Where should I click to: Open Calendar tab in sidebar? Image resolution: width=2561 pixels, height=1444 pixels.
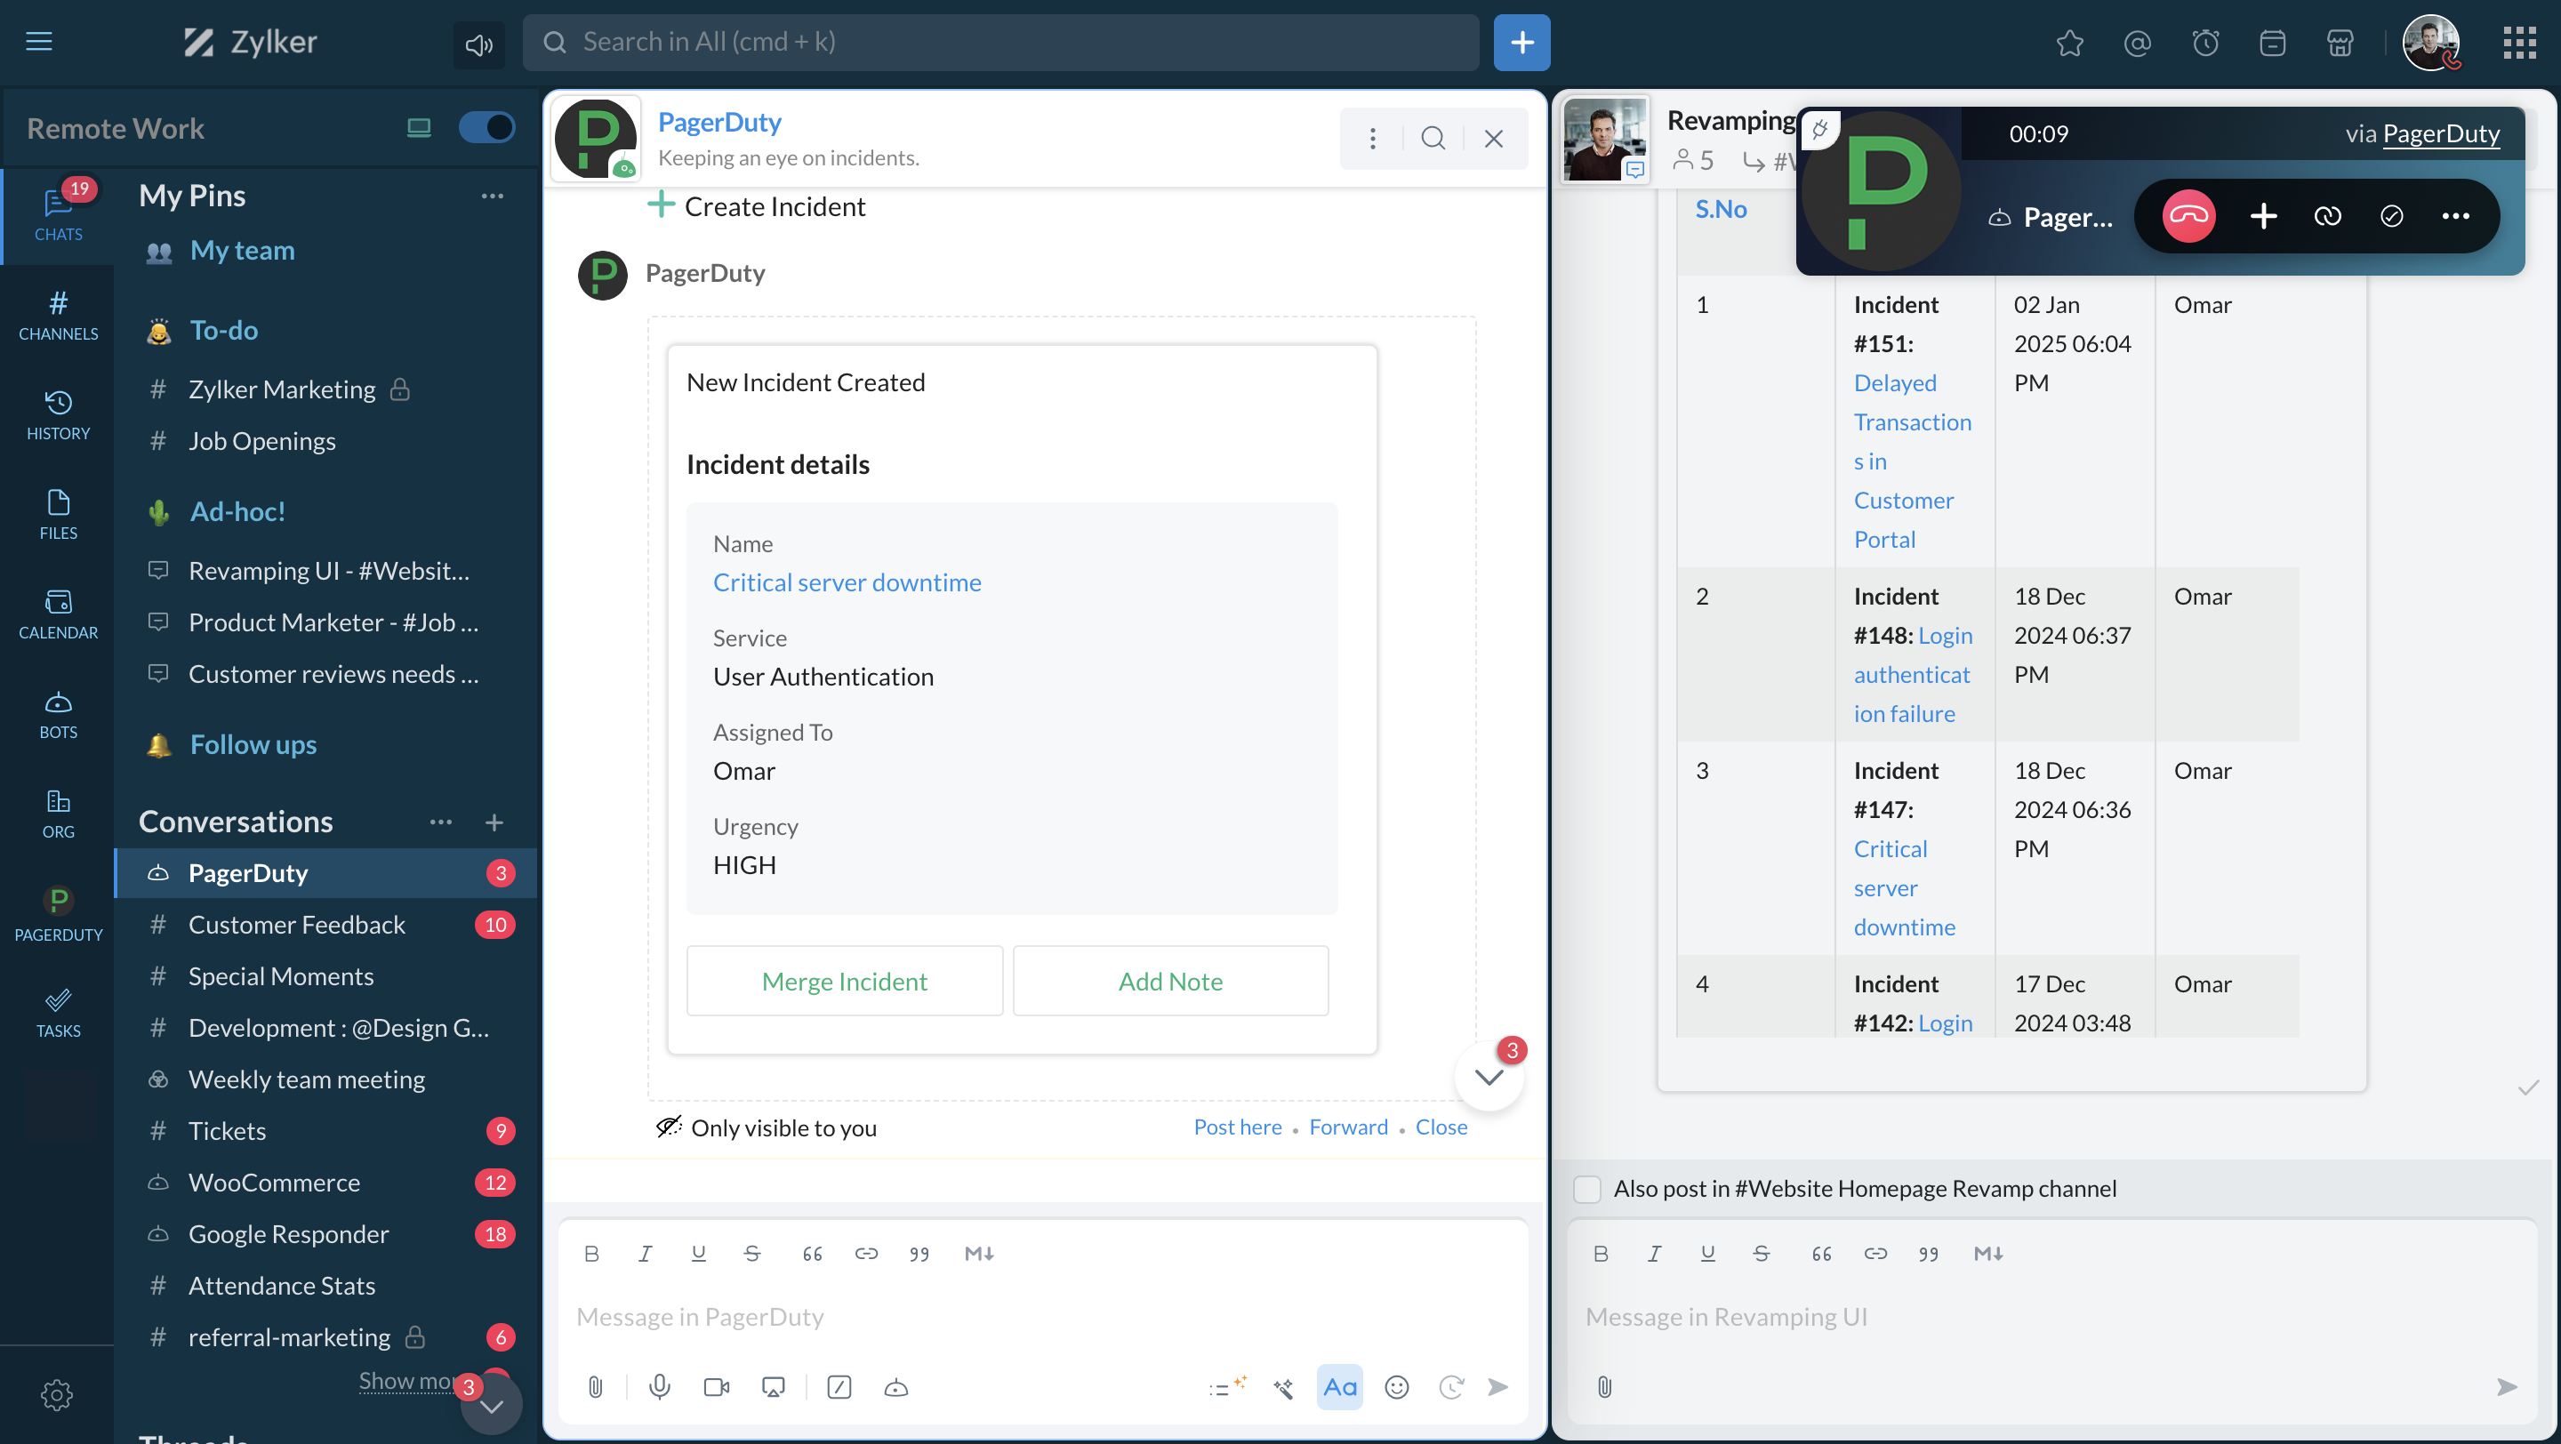tap(58, 614)
